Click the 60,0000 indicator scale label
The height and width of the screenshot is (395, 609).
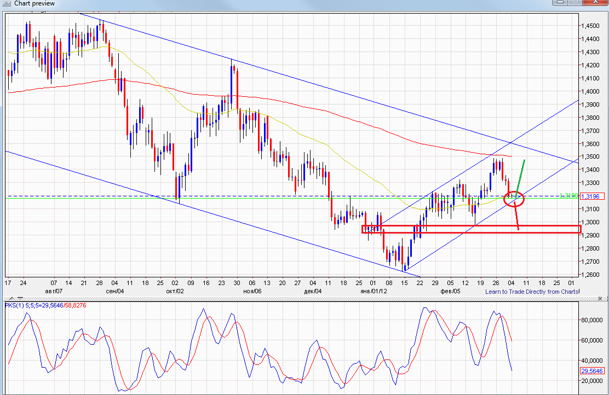(x=592, y=340)
